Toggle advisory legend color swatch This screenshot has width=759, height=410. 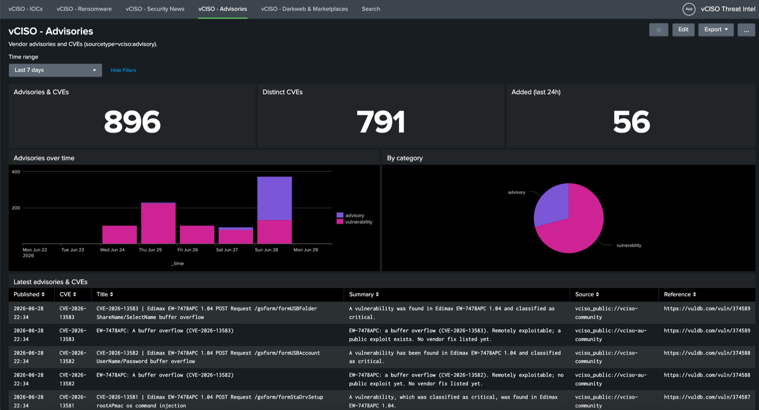click(340, 215)
